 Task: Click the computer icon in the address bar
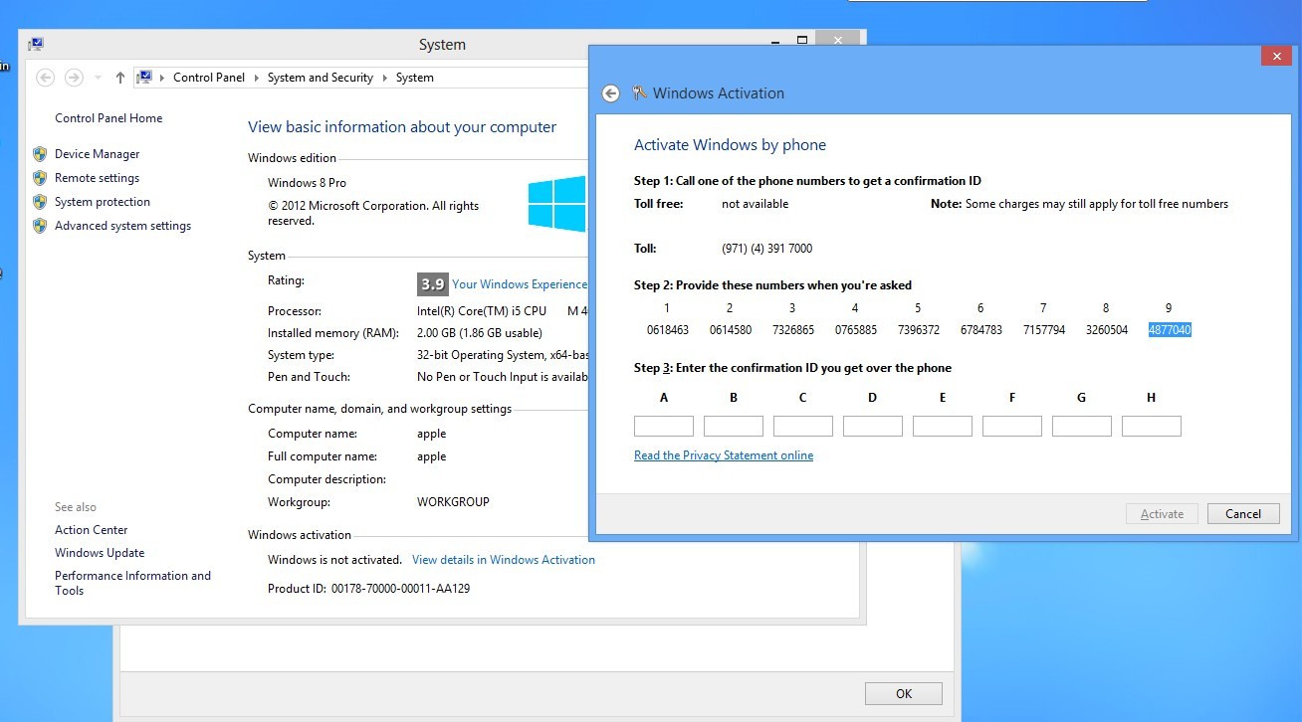[x=144, y=78]
